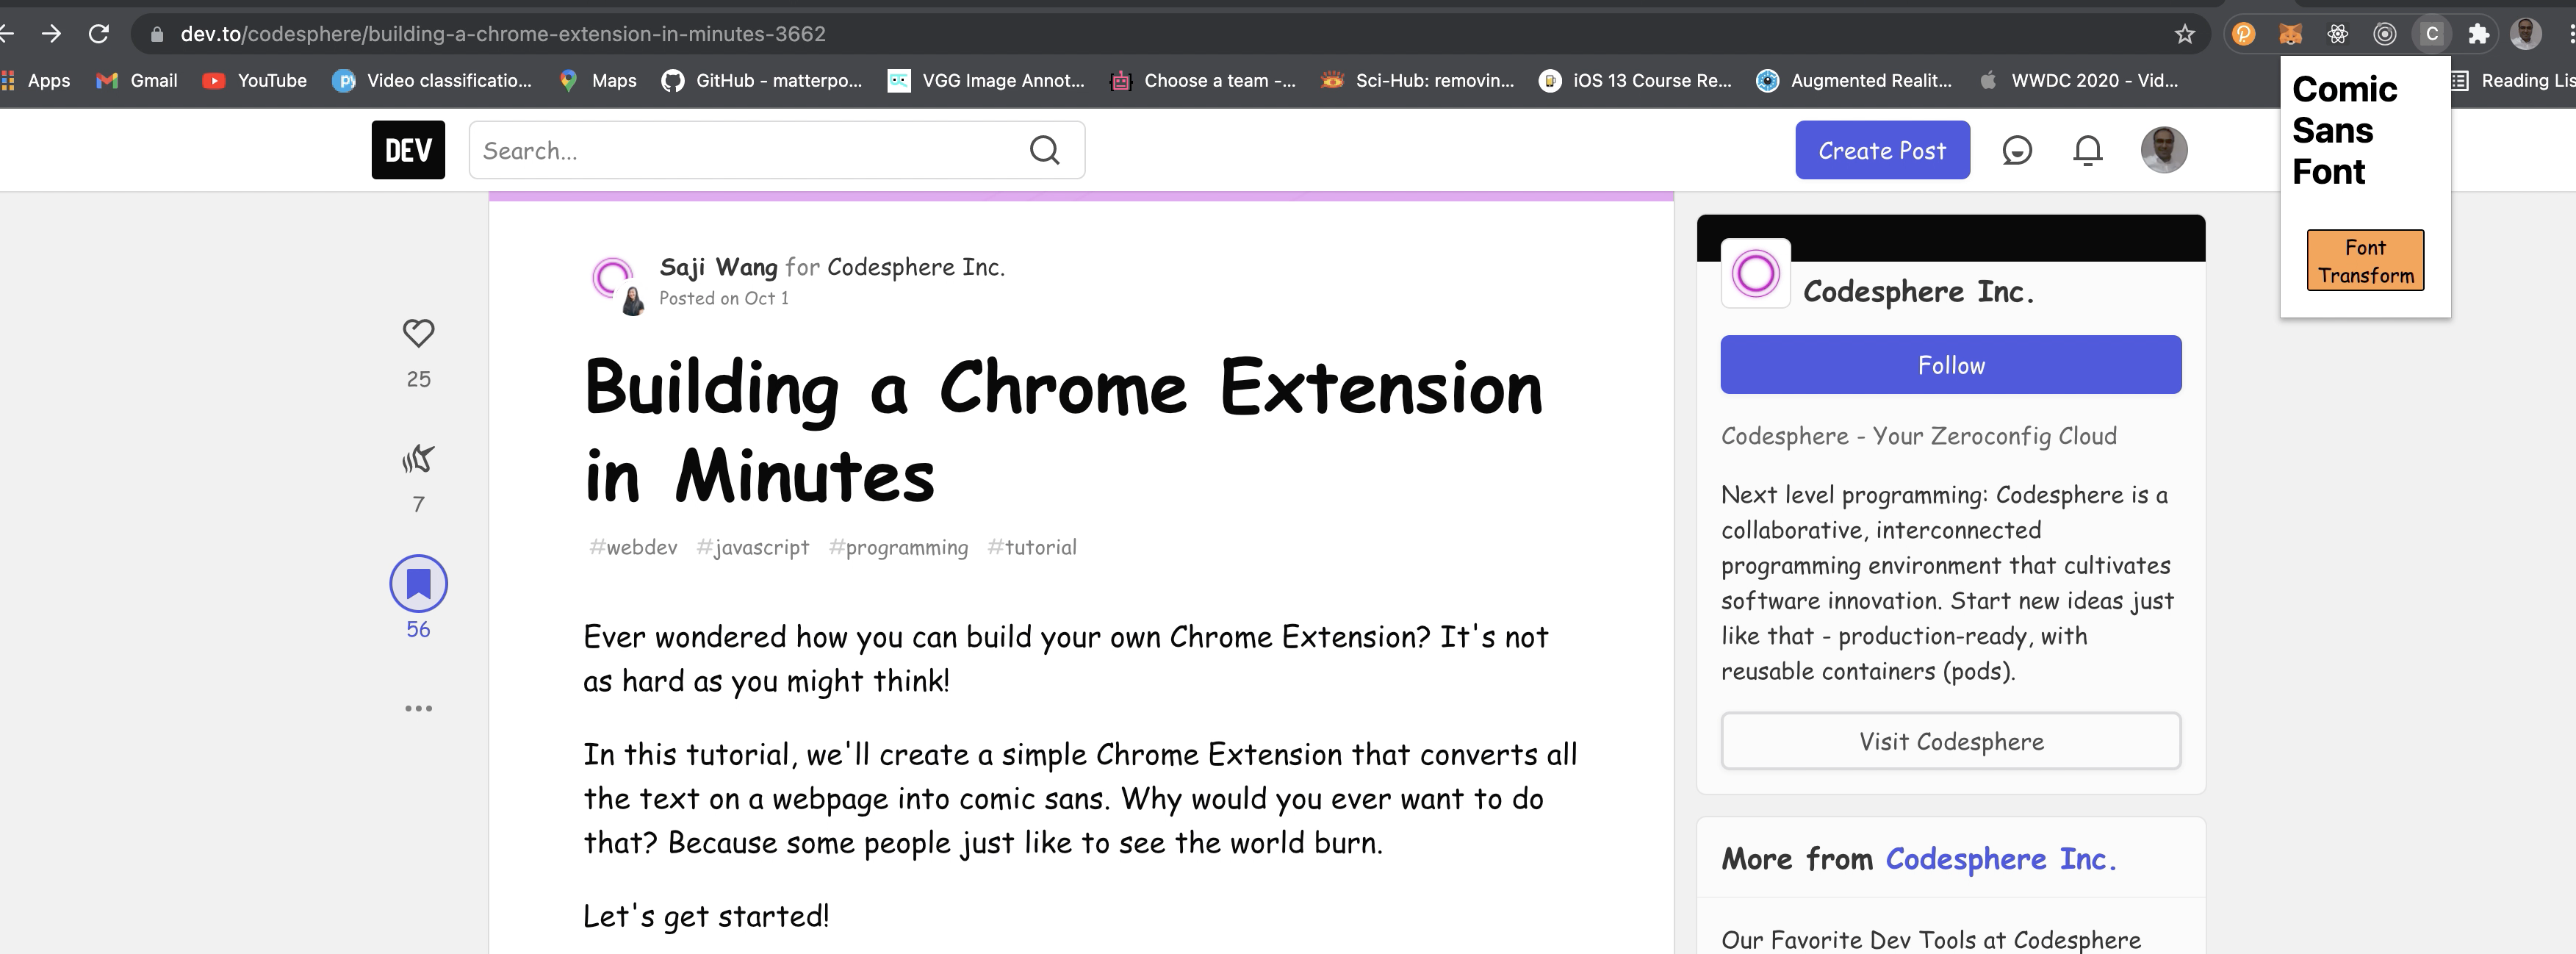Open the Choose a team bookmark

click(1203, 81)
